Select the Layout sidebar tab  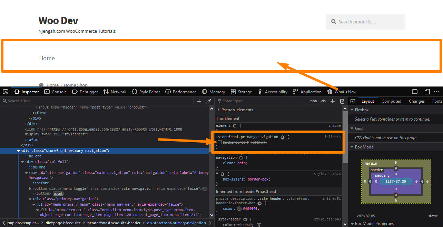(368, 101)
